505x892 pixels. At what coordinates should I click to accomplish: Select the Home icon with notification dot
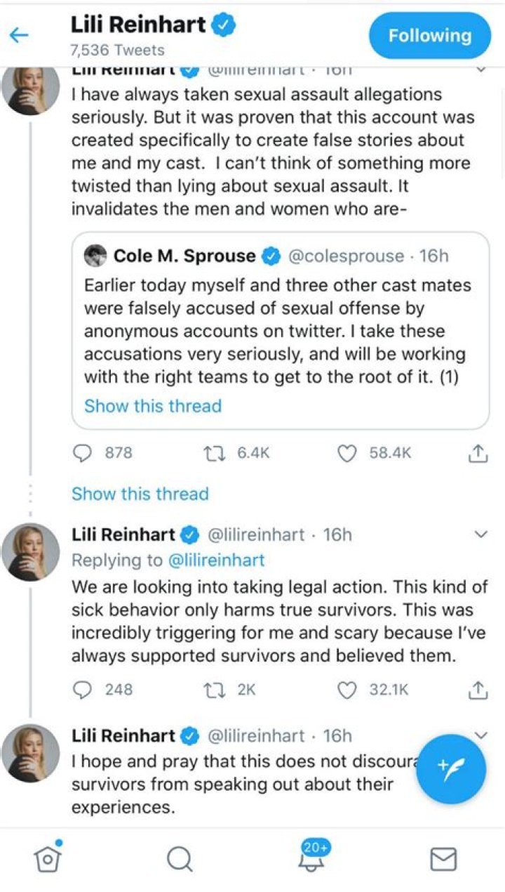tap(47, 858)
